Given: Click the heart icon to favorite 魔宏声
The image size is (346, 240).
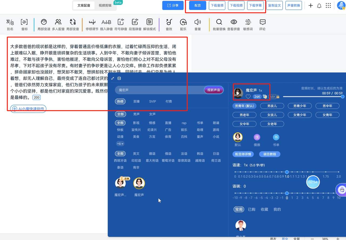Looking at the screenshot, I should pyautogui.click(x=248, y=97).
